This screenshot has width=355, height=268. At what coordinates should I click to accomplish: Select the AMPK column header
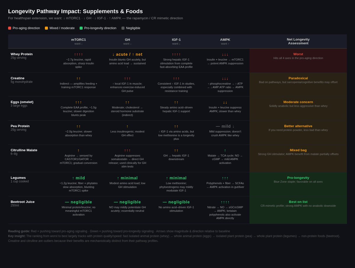(x=225, y=40)
